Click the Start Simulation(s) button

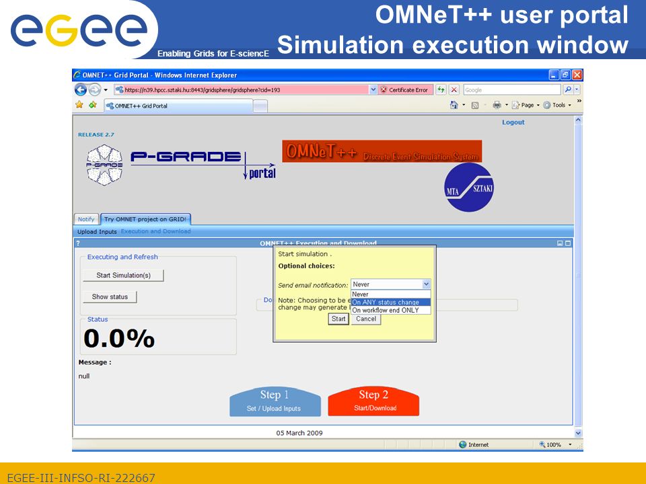[x=123, y=276]
